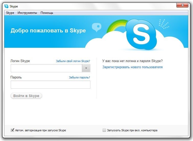Click the 'Логин Skype' label
Viewport: 193px width, 141px height.
[x=20, y=61]
